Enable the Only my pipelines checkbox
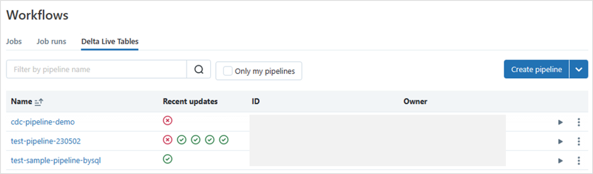The height and width of the screenshot is (174, 593). (228, 71)
